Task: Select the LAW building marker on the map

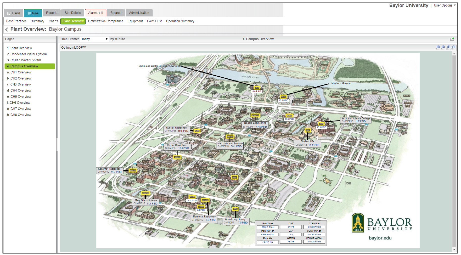Action: 257,88
